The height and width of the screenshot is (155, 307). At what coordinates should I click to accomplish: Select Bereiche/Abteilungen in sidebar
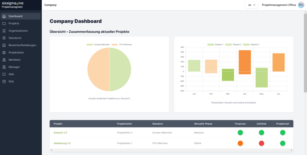[x=20, y=45]
